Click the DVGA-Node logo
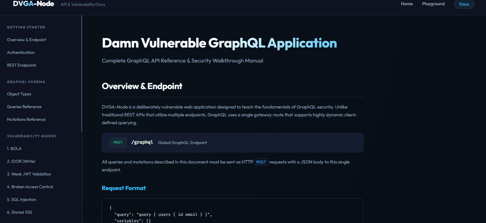Viewport: 486px width, 223px height. (x=33, y=4)
